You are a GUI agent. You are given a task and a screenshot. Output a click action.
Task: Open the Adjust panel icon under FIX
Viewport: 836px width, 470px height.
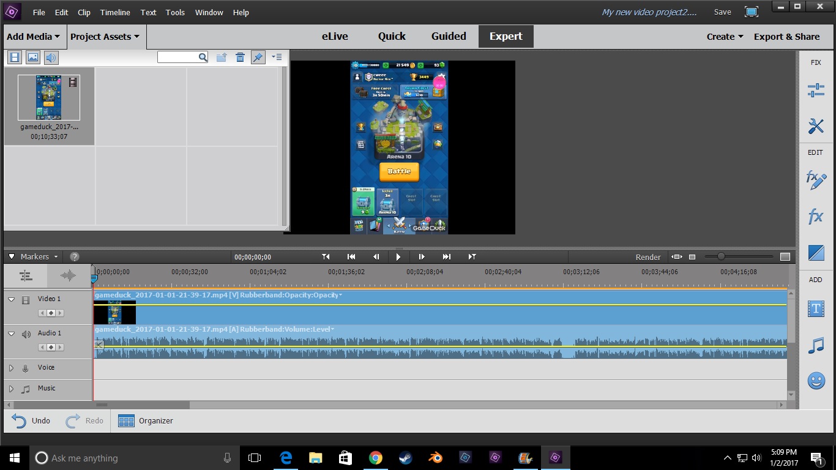(x=816, y=91)
